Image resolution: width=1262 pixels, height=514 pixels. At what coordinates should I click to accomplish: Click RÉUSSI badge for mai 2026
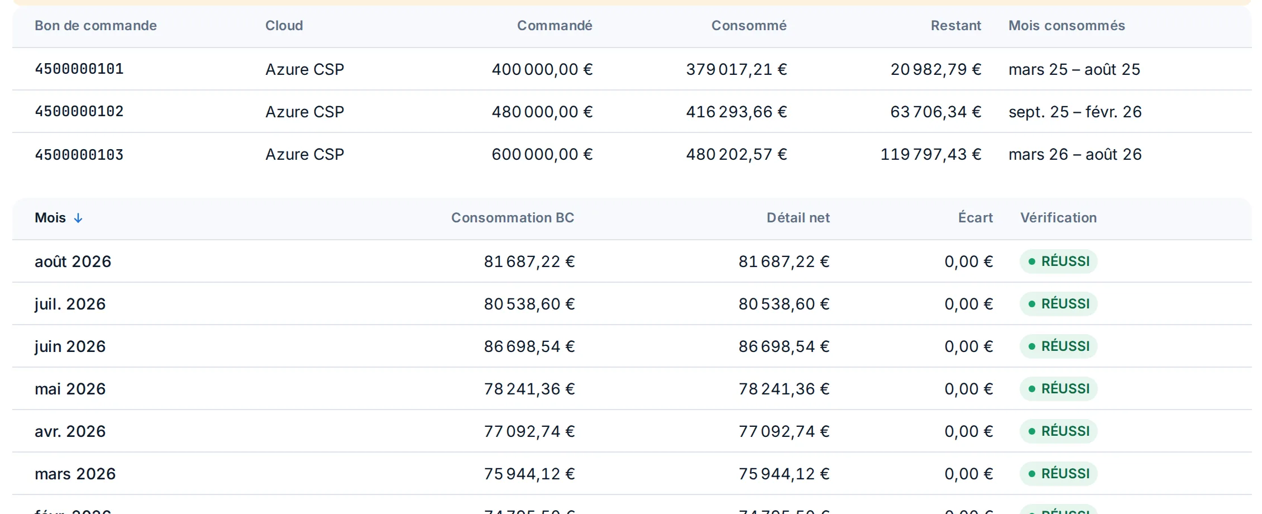(1059, 389)
